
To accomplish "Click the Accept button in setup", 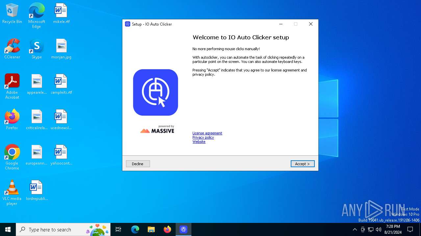I will [x=303, y=164].
